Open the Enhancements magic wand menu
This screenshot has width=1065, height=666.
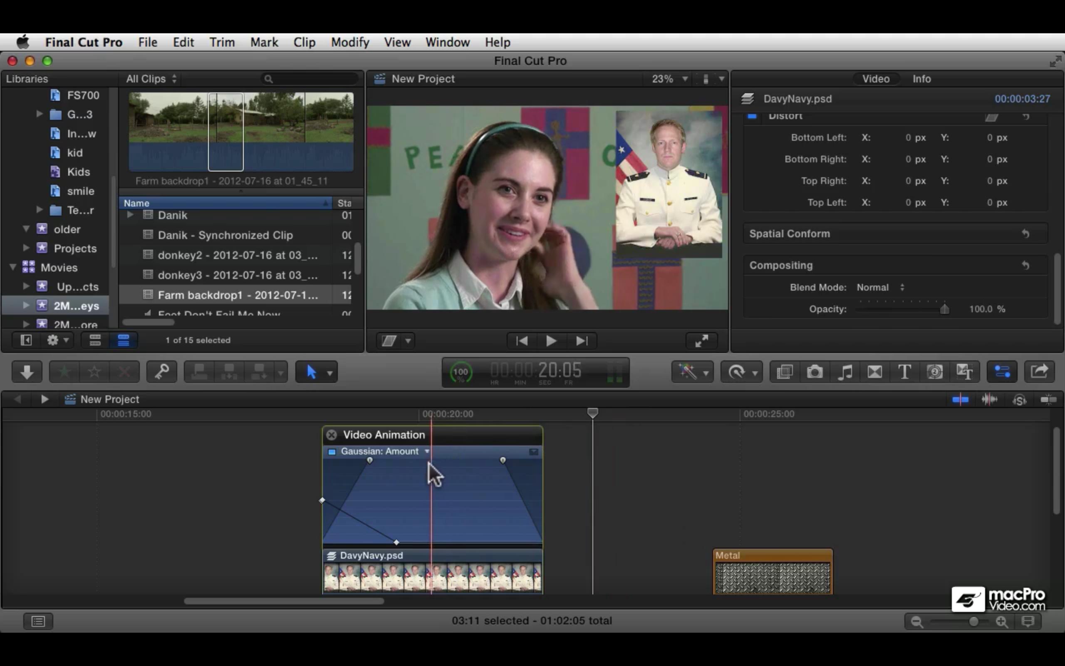[692, 372]
